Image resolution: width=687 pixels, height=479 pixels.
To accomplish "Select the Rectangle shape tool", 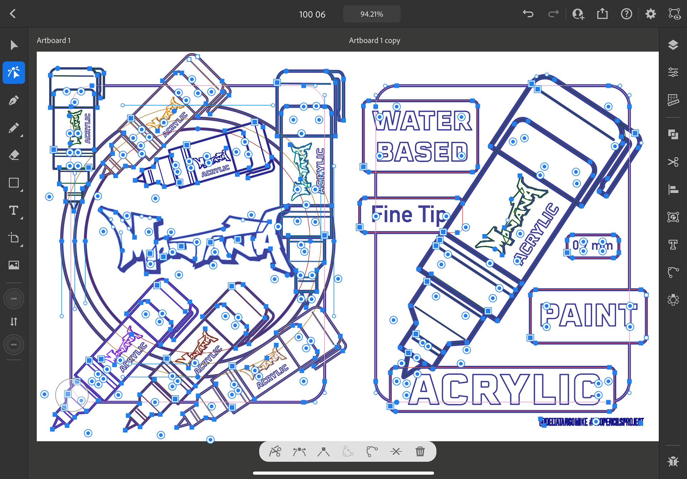I will (14, 183).
